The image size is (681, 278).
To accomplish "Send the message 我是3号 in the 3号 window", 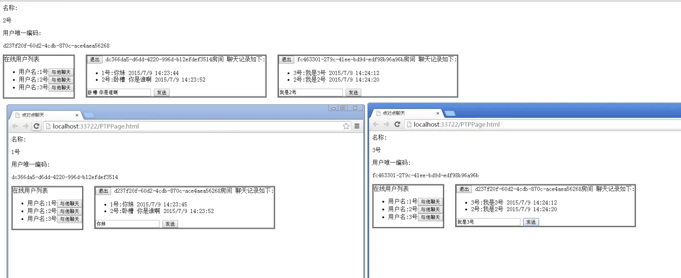I will click(x=531, y=222).
